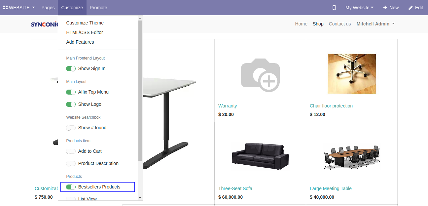Screen dimensions: 428x206
Task: Open the Mitchell Admin user dropdown
Action: (x=375, y=24)
